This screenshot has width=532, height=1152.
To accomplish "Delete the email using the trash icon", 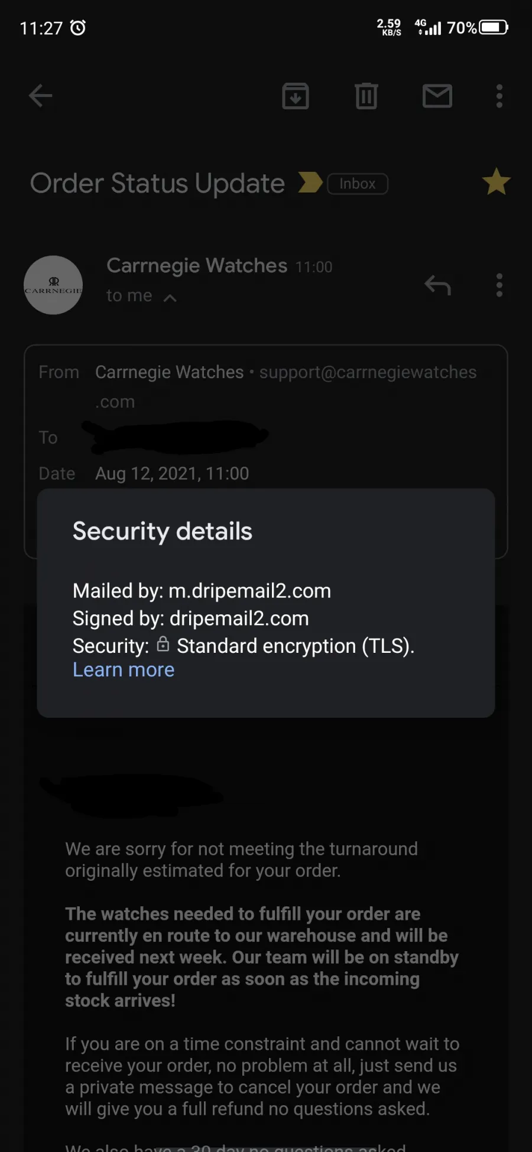I will (366, 96).
